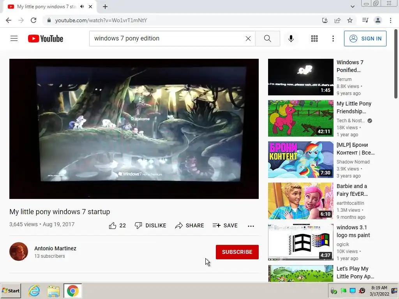The height and width of the screenshot is (299, 399).
Task: Open the YouTube apps grid icon
Action: 314,39
